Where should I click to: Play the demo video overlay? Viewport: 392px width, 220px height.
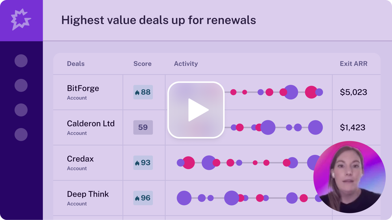coord(197,109)
